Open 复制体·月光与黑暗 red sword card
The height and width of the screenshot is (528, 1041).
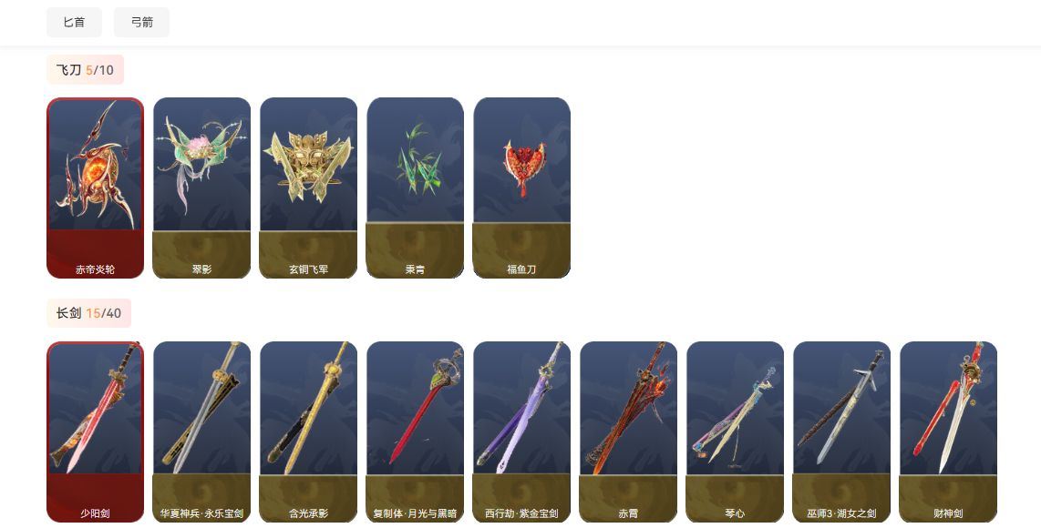(x=415, y=432)
